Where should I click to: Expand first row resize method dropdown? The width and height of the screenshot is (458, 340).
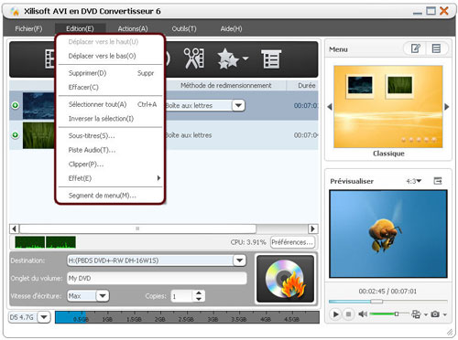click(238, 106)
